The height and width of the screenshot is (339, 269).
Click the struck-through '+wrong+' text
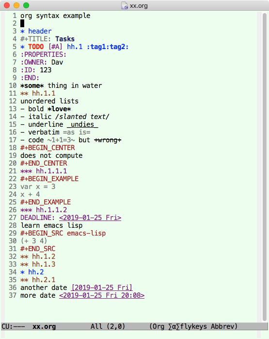[x=108, y=140]
